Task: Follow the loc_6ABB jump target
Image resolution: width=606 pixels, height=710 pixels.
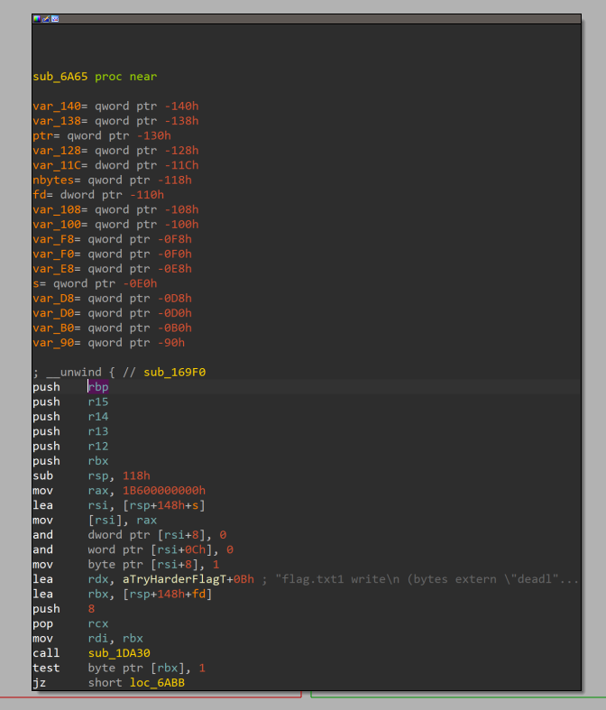Action: [157, 683]
